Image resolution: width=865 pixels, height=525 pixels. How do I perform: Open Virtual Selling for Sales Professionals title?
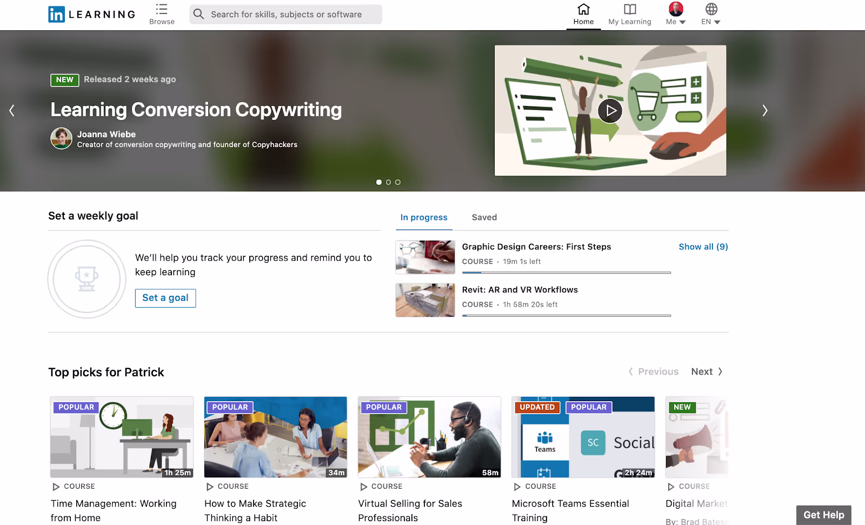410,510
